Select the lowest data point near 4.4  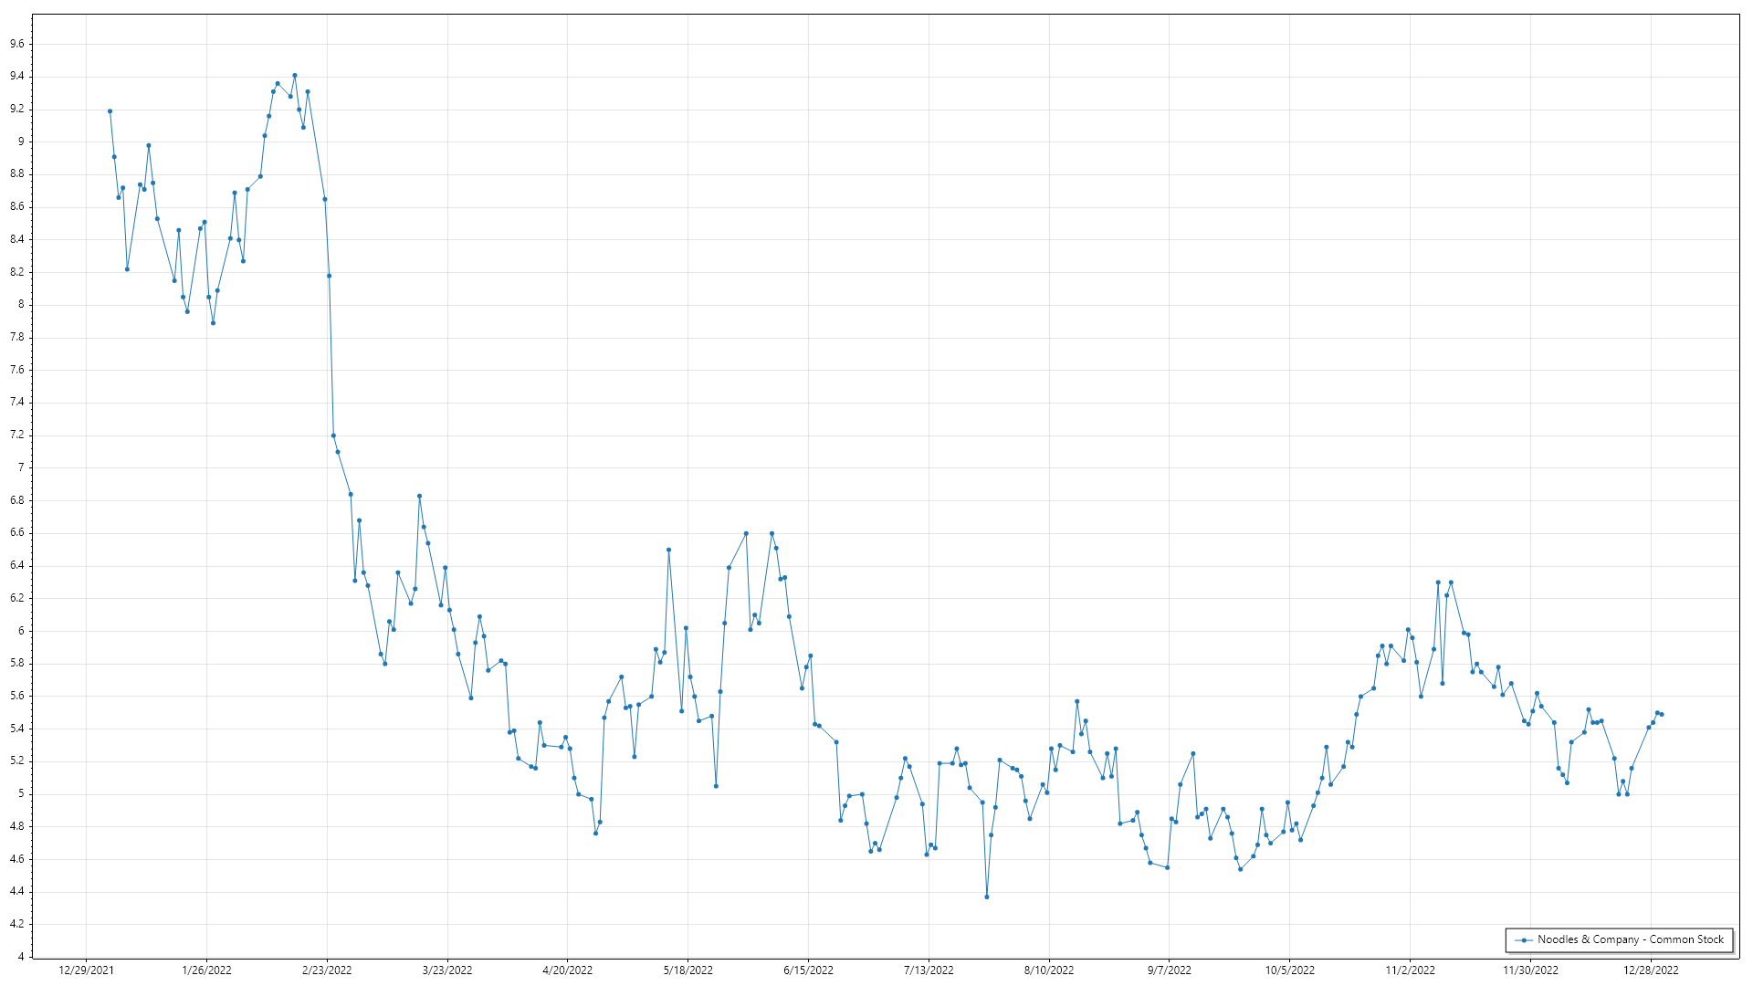coord(986,897)
